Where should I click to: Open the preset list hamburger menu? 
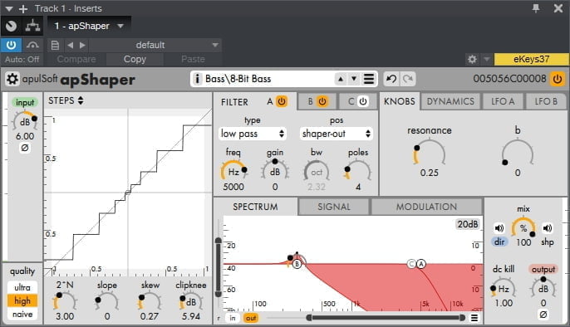tap(369, 79)
